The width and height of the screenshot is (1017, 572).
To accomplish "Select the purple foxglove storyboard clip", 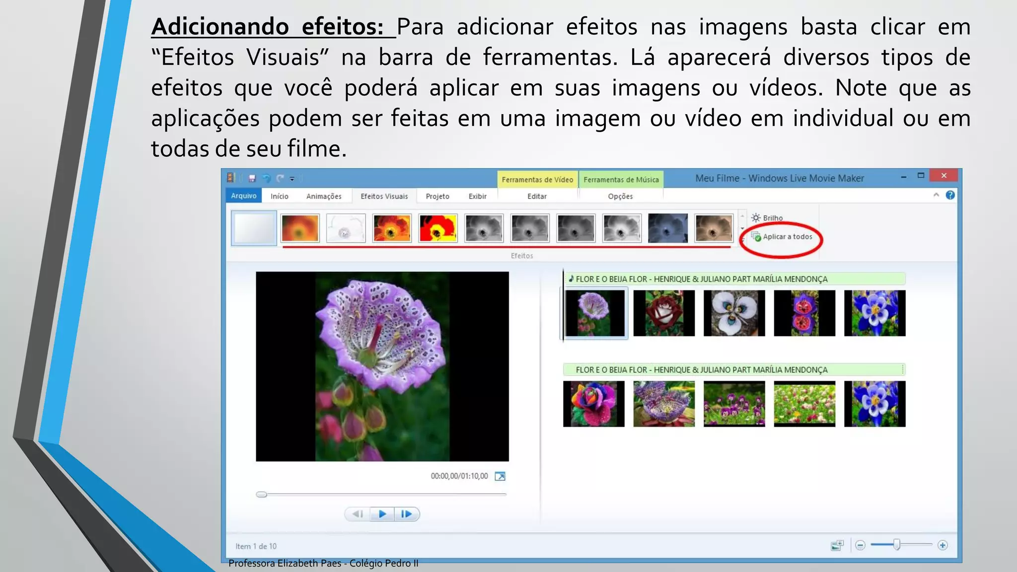I will [x=595, y=313].
